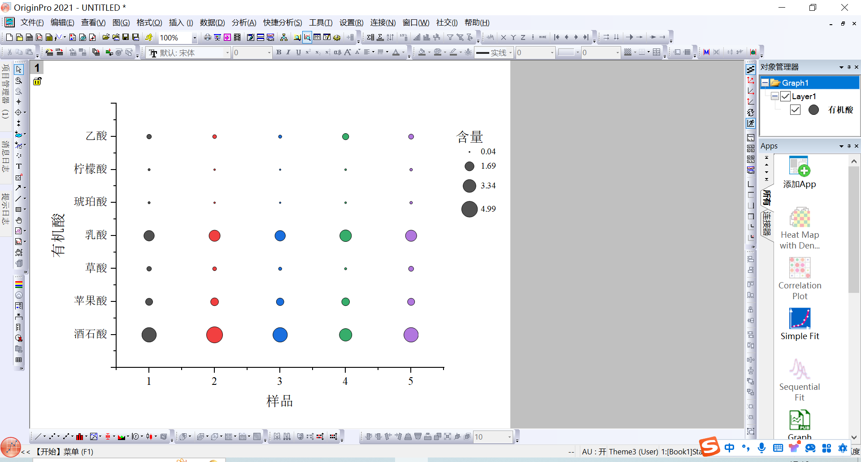
Task: Click the Bold formatting button
Action: (278, 52)
